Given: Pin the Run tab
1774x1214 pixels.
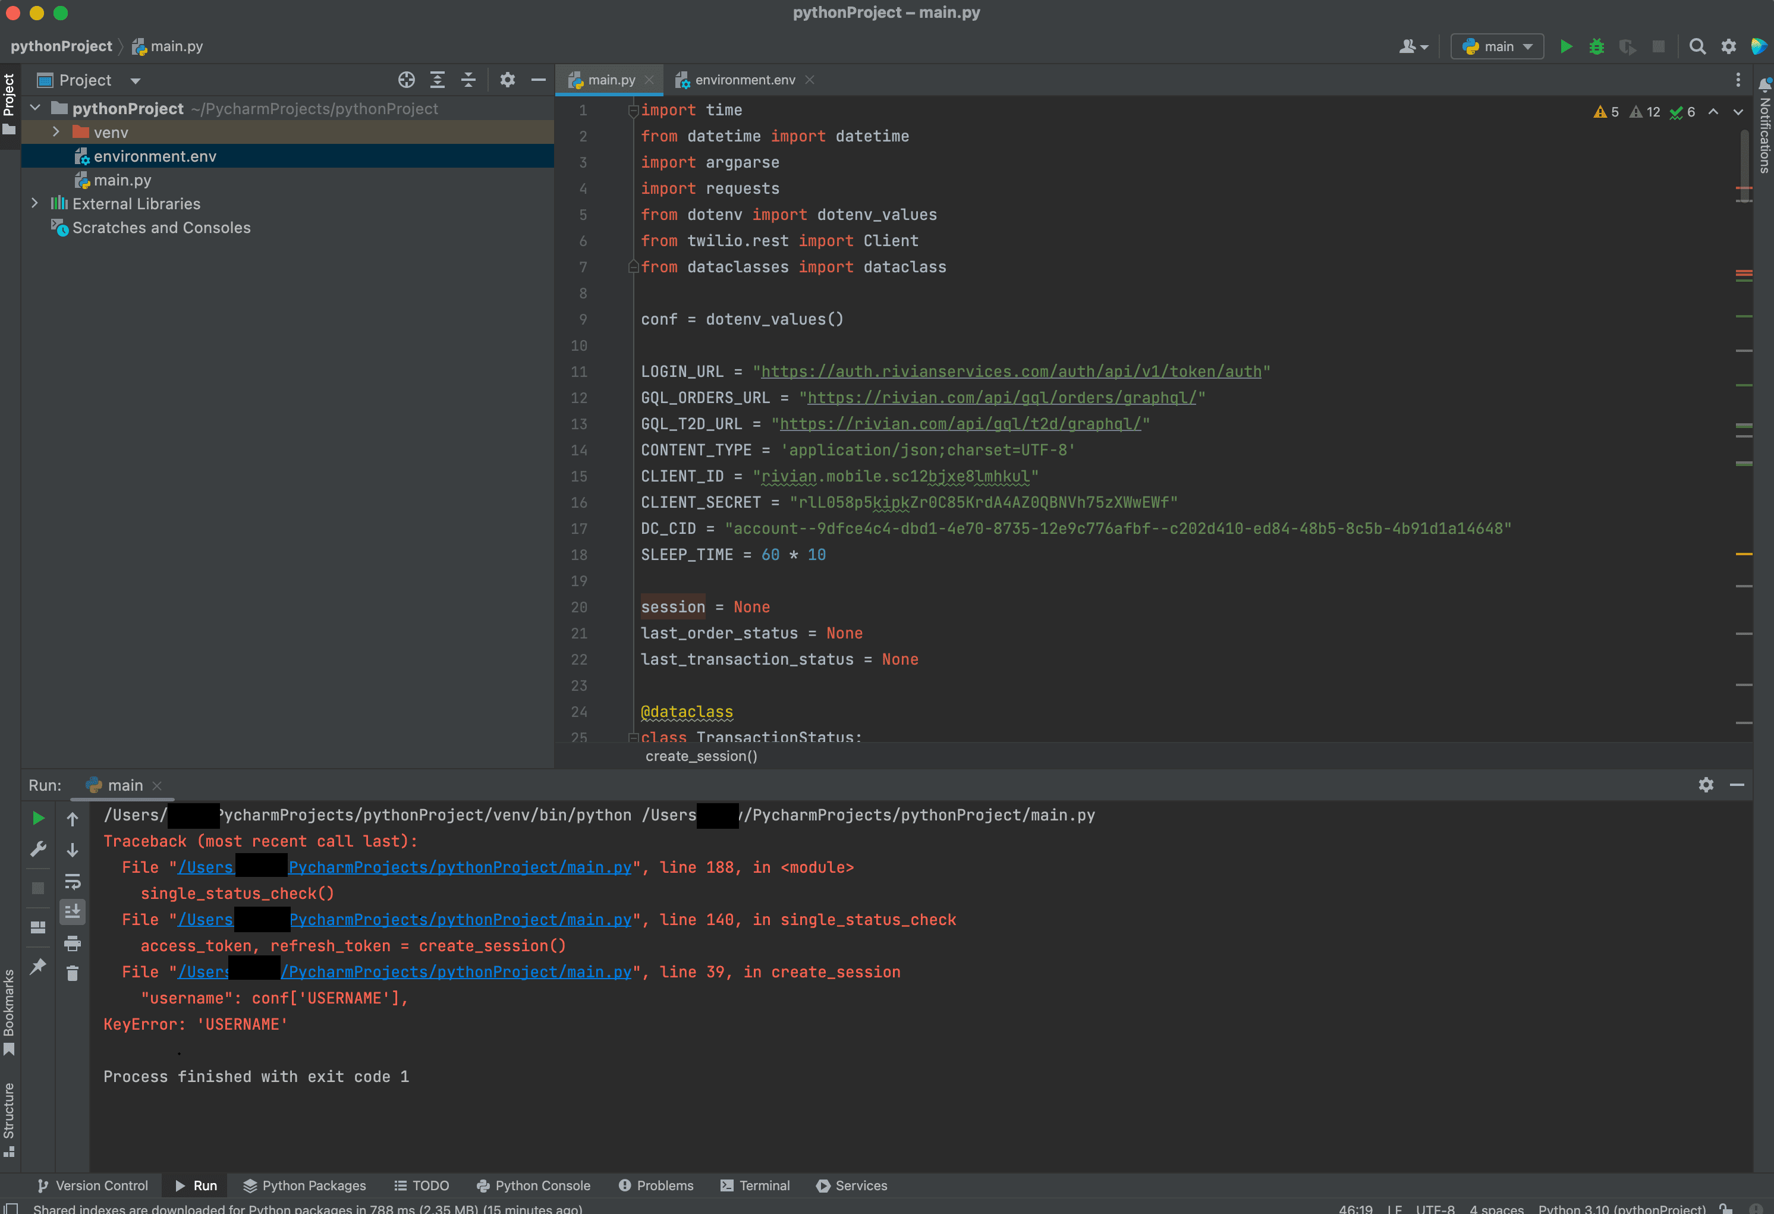Looking at the screenshot, I should point(38,967).
